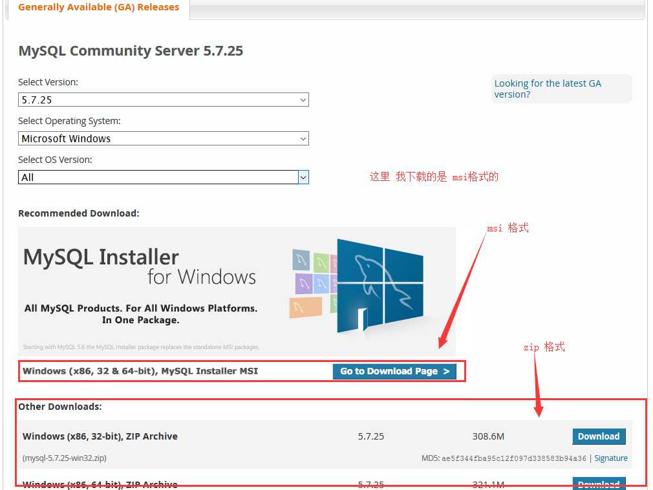Image resolution: width=653 pixels, height=490 pixels.
Task: Click the 5.7.25 version cell of 32-bit ZIP
Action: (371, 436)
